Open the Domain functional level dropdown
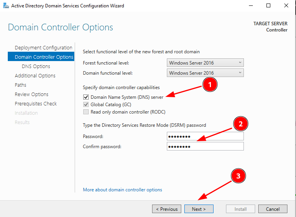The width and height of the screenshot is (296, 217). coord(205,73)
